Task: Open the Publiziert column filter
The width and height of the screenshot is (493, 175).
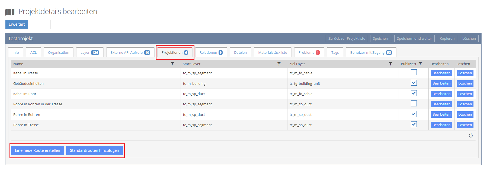Action: point(420,64)
